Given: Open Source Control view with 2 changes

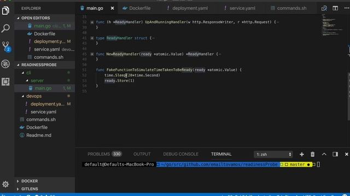Looking at the screenshot, I should click(x=5, y=46).
